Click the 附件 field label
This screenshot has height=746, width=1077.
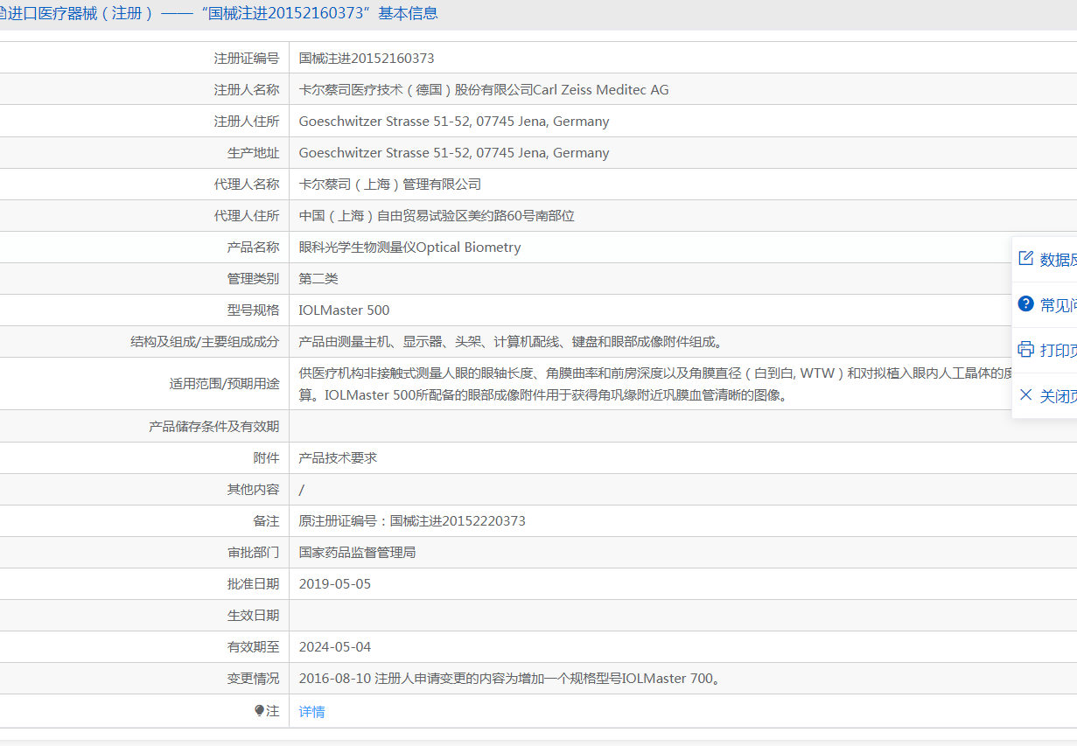[266, 458]
